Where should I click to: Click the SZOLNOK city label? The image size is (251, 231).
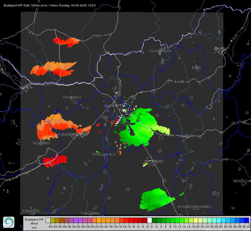point(186,136)
